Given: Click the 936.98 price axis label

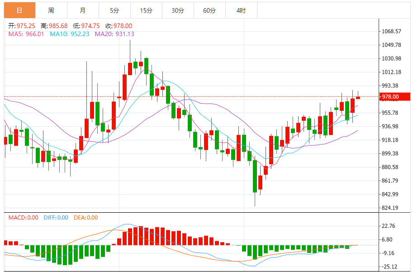Looking at the screenshot, I should point(390,126).
